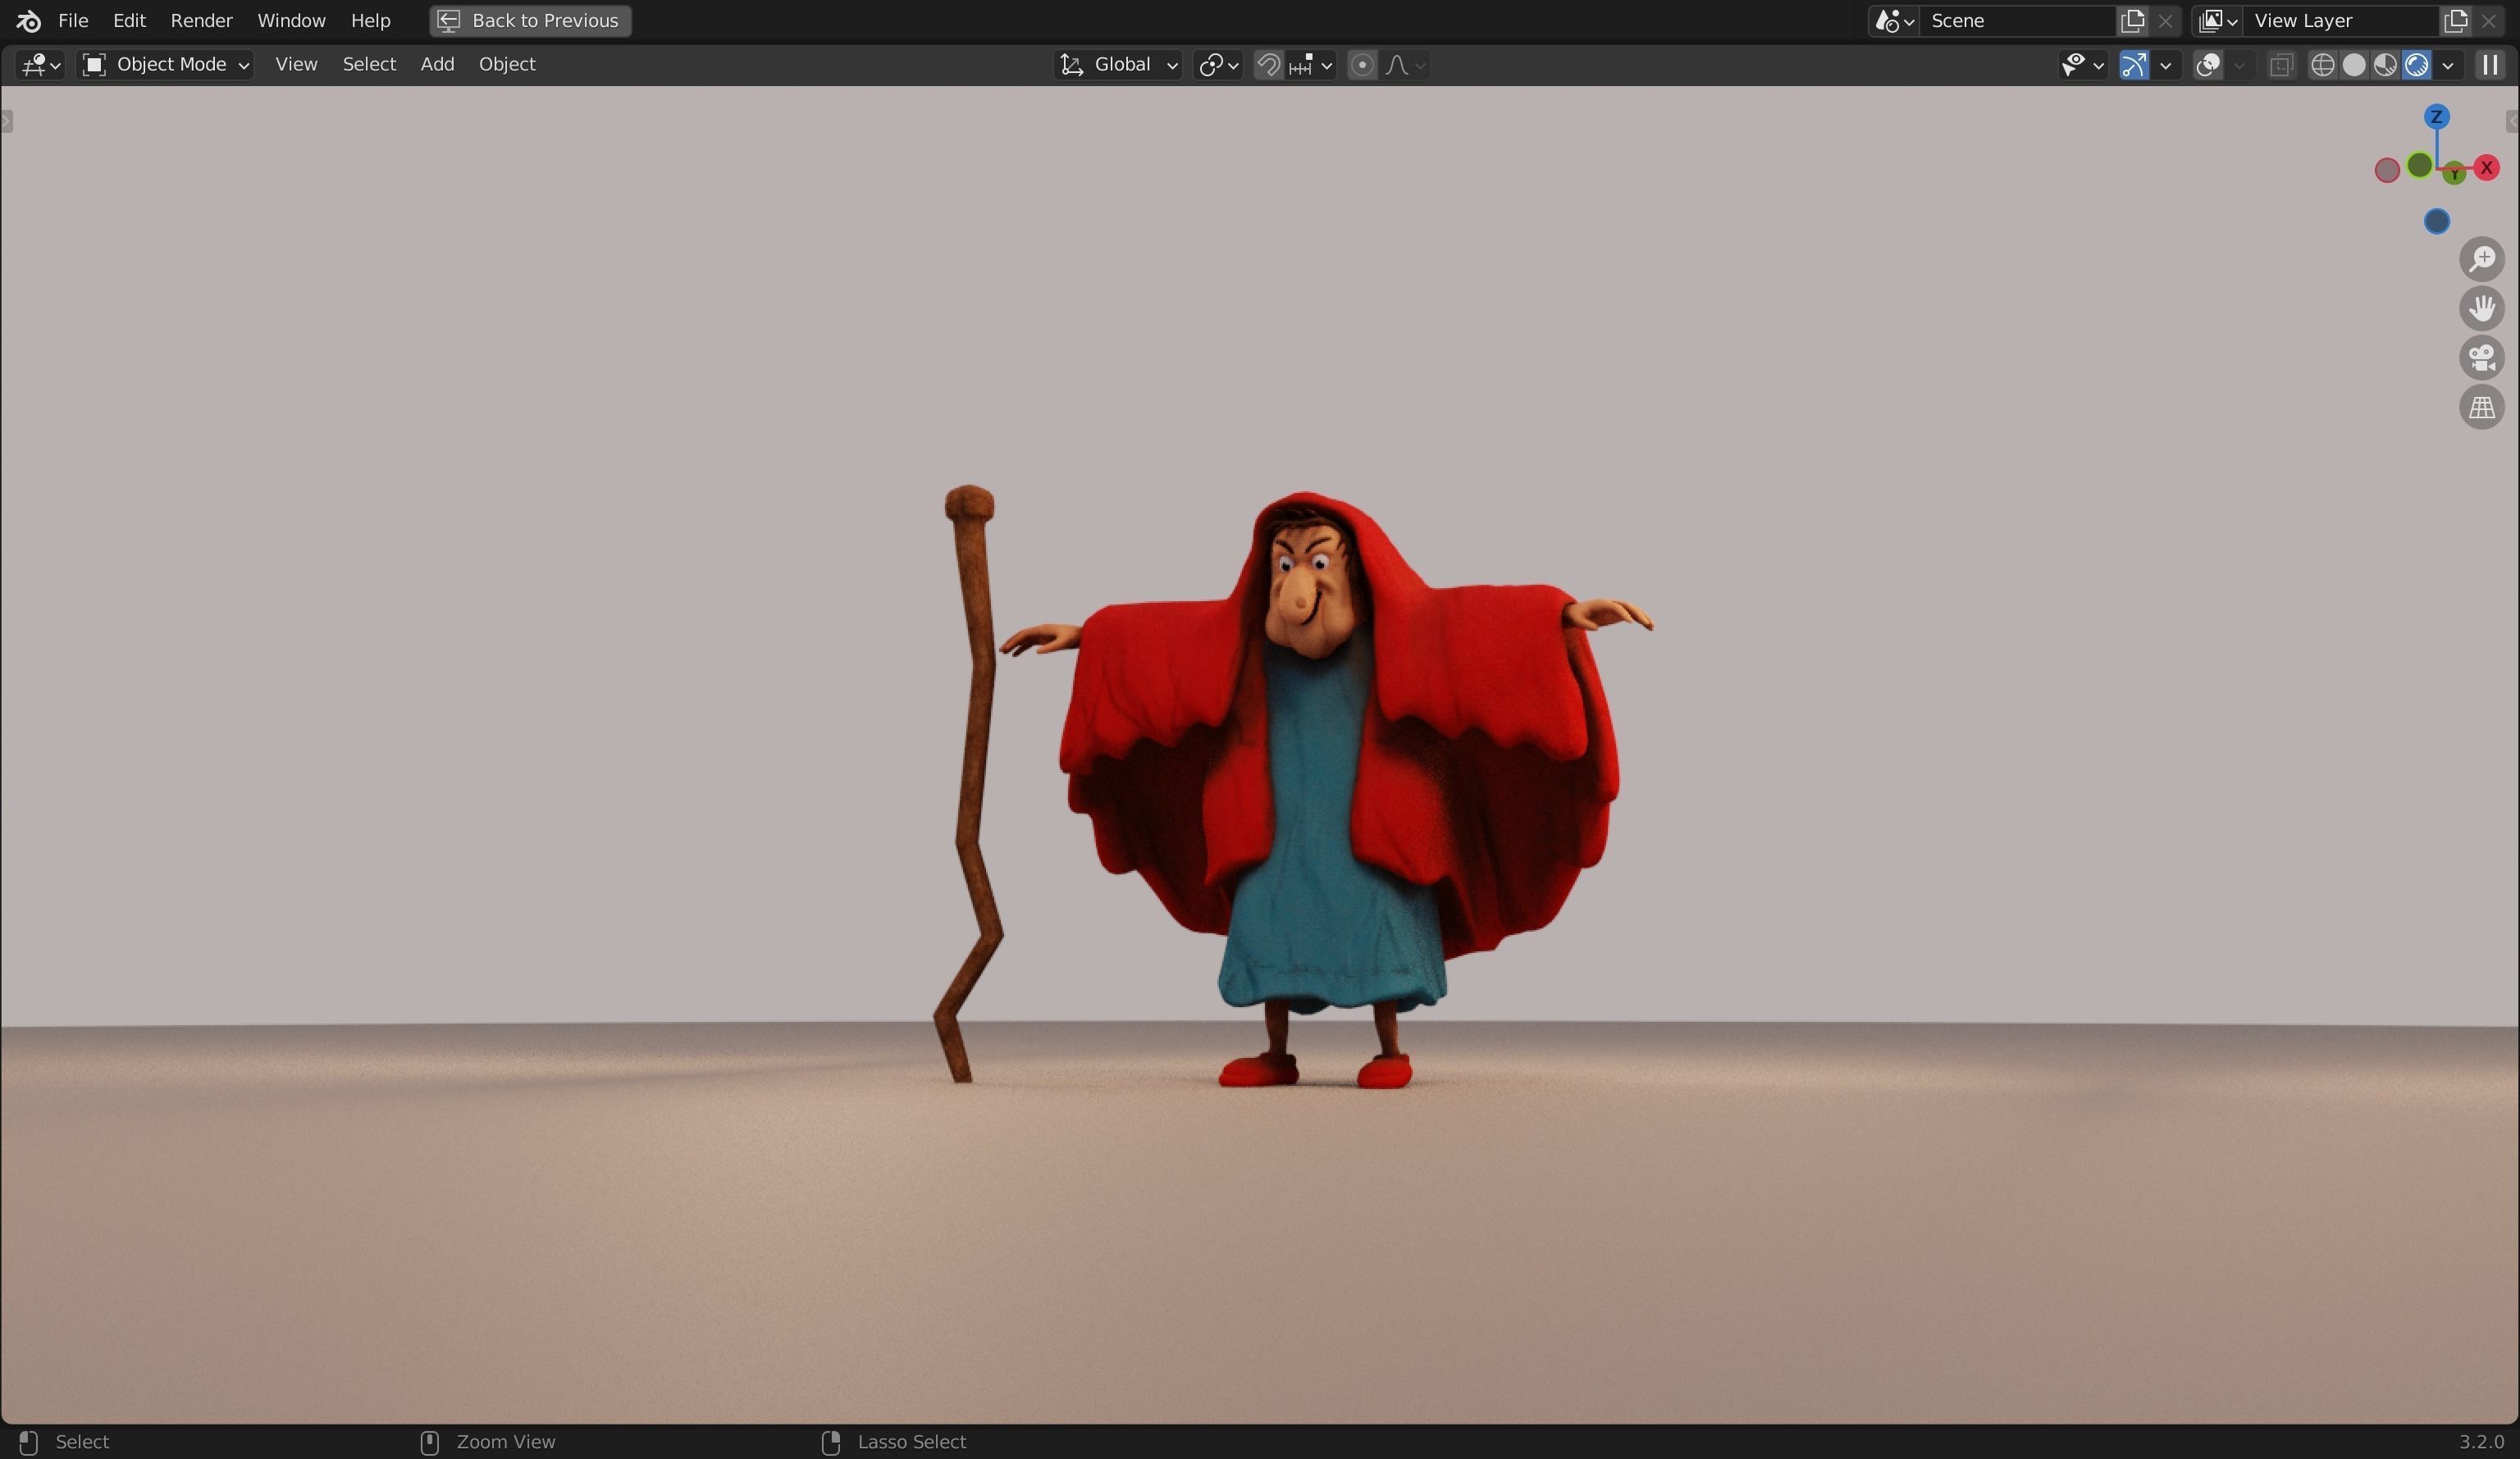Click the Lasso Select mouse icon in the status bar
Screen dimensions: 2520x1459
pyautogui.click(x=830, y=1442)
